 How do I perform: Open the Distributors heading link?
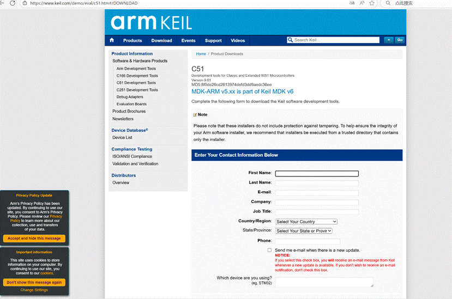[123, 175]
